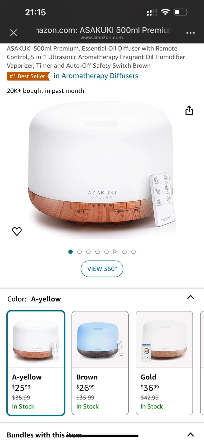Select the third image carousel dot
Image resolution: width=204 pixels, height=441 pixels.
89,252
